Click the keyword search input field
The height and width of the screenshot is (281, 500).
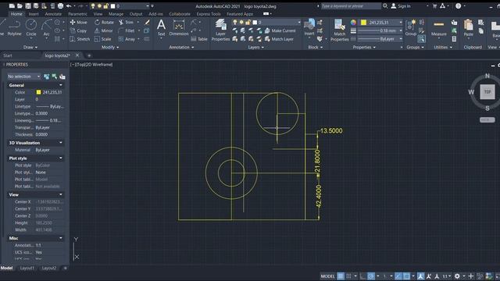point(351,5)
